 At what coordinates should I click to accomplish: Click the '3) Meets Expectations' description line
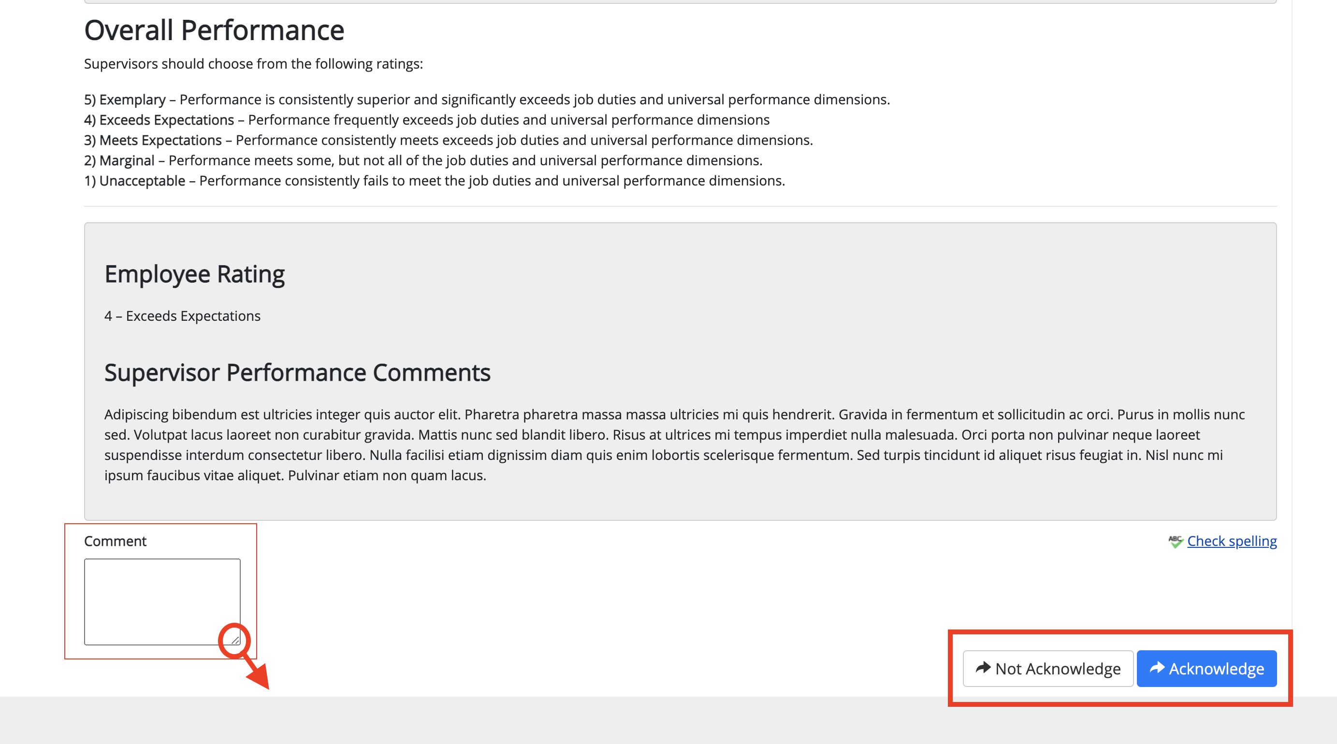[449, 140]
